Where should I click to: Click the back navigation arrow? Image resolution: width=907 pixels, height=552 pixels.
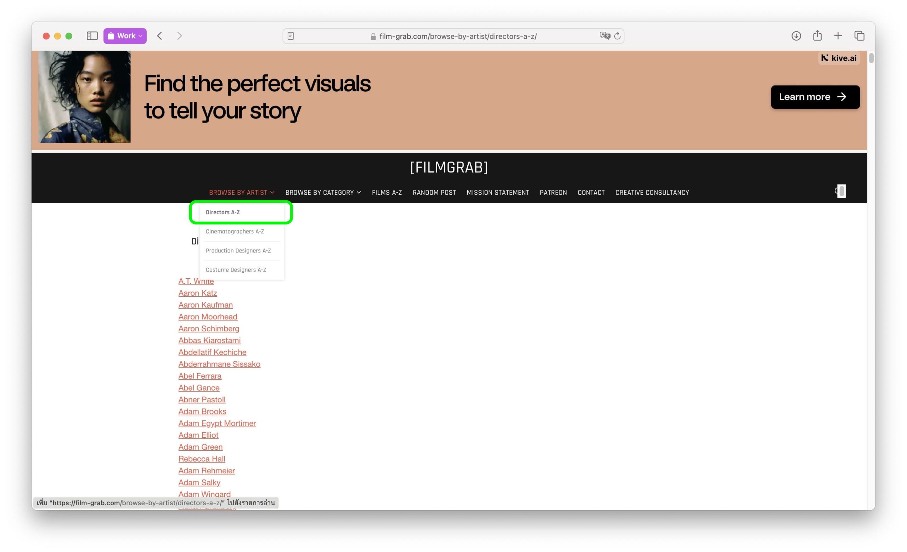[160, 36]
